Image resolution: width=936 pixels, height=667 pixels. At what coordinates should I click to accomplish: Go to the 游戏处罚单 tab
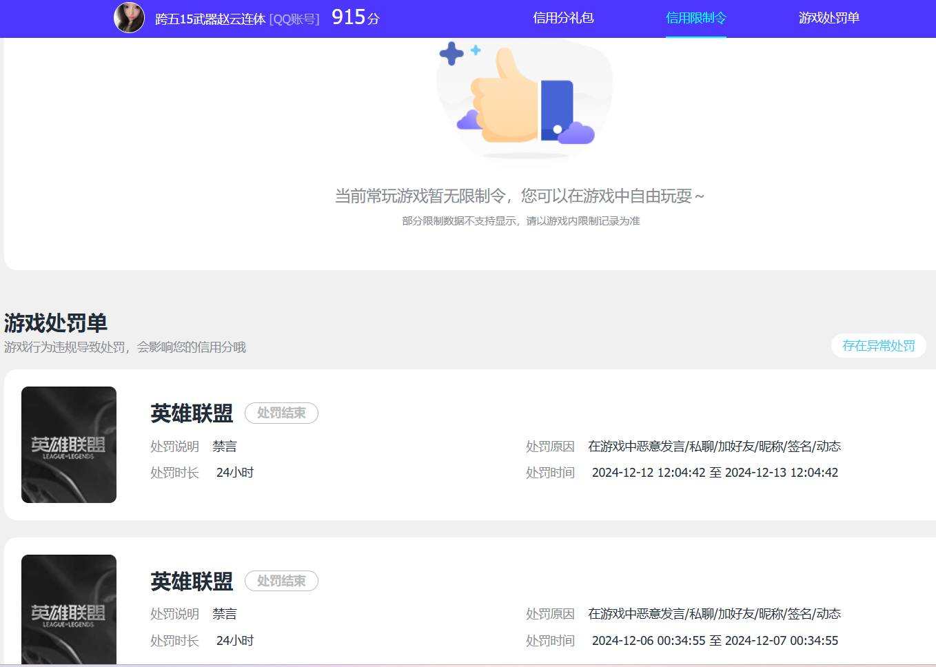pyautogui.click(x=829, y=18)
